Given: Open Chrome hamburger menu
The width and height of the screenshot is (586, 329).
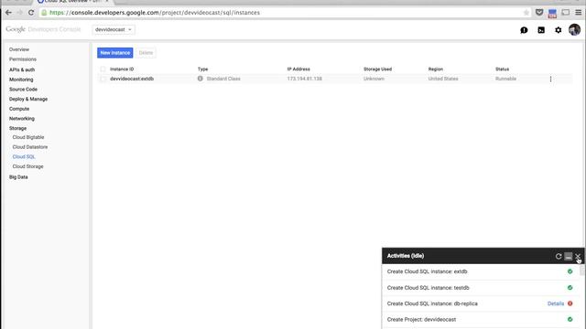Looking at the screenshot, I should point(578,13).
